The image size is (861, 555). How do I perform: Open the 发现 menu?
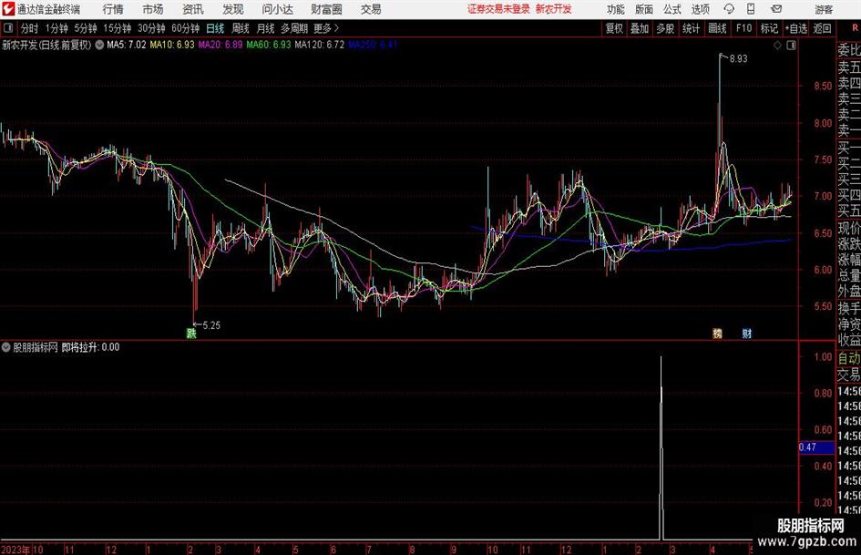[233, 9]
